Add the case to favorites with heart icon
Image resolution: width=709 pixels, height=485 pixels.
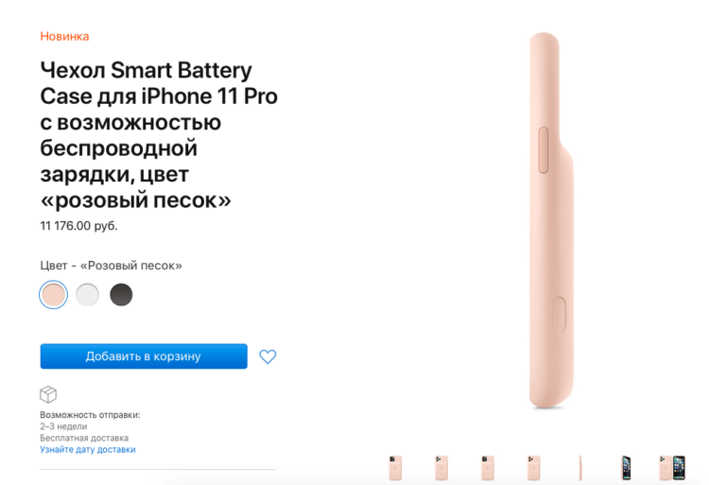pyautogui.click(x=268, y=356)
